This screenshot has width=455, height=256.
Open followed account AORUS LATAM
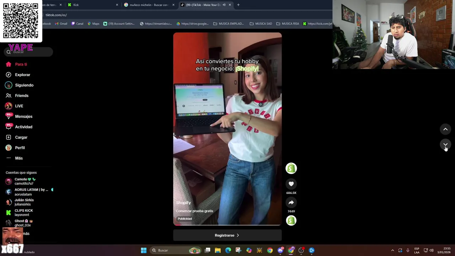28,192
